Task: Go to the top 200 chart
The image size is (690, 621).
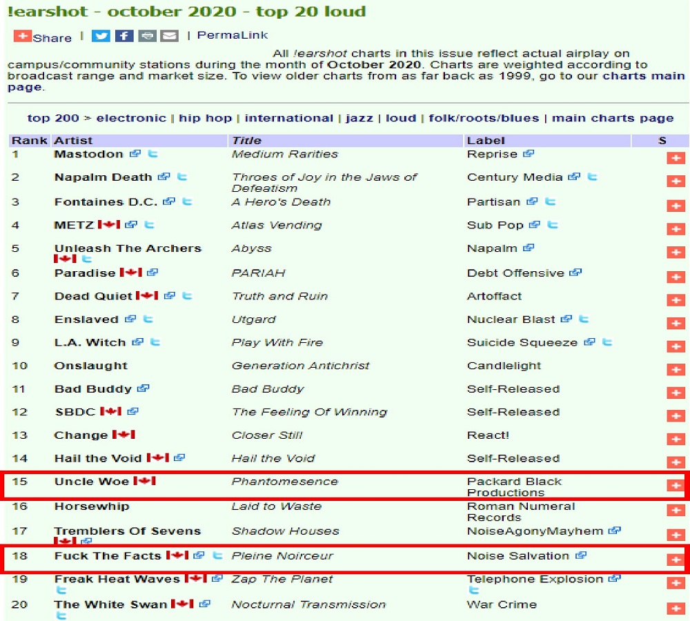Action: coord(53,118)
